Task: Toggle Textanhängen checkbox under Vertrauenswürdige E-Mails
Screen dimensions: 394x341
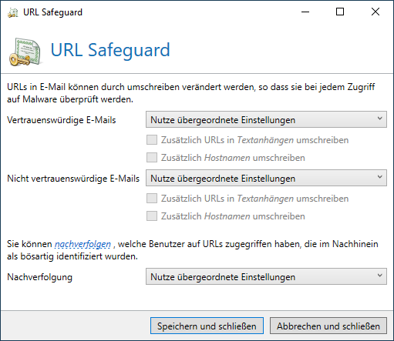Action: [152, 140]
